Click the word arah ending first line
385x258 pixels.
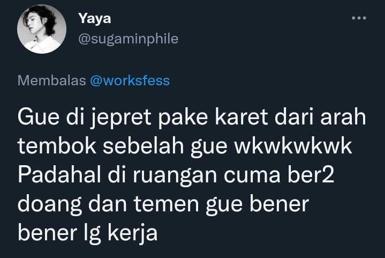[x=343, y=117]
